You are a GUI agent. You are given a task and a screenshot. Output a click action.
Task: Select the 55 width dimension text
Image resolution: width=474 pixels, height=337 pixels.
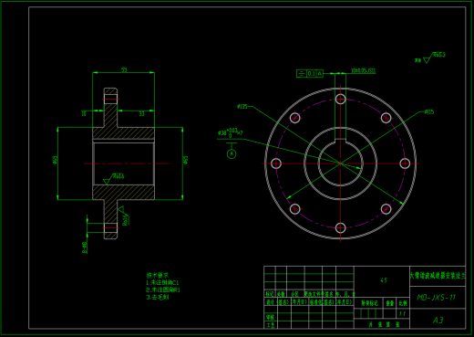124,69
